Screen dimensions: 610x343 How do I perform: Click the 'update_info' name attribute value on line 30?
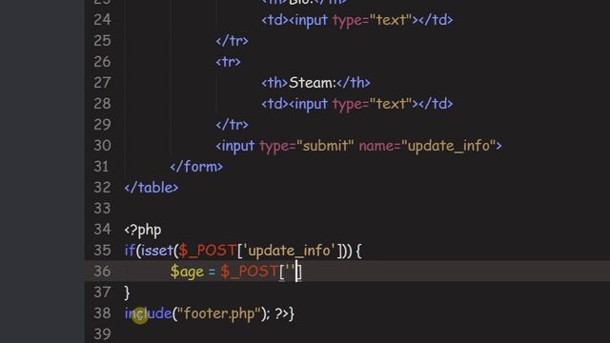448,146
